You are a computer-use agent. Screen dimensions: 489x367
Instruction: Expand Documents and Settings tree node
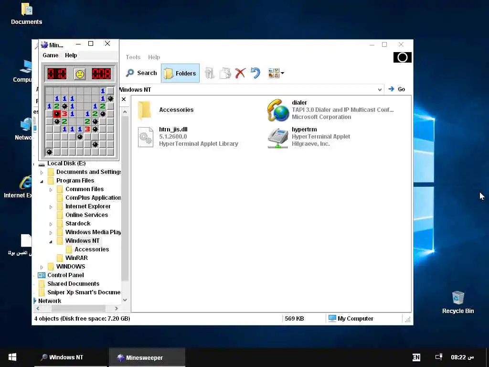tap(42, 172)
